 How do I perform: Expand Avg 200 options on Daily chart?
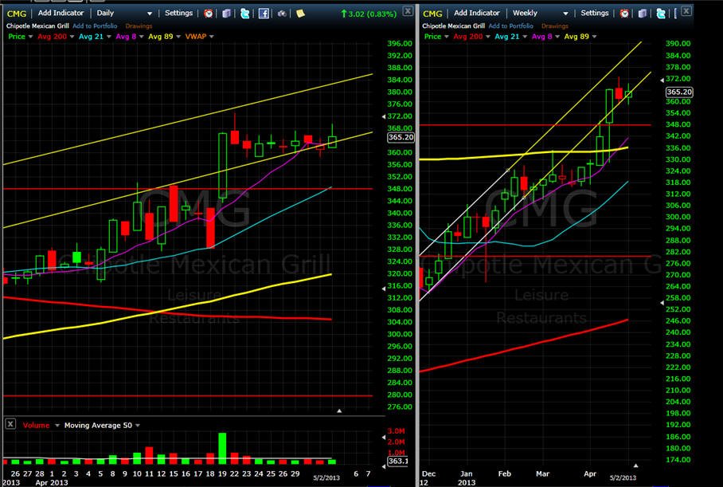click(x=72, y=37)
